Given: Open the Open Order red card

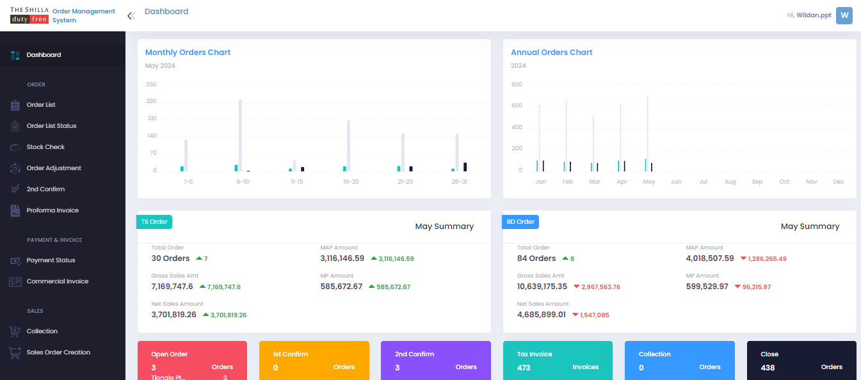Looking at the screenshot, I should [192, 361].
